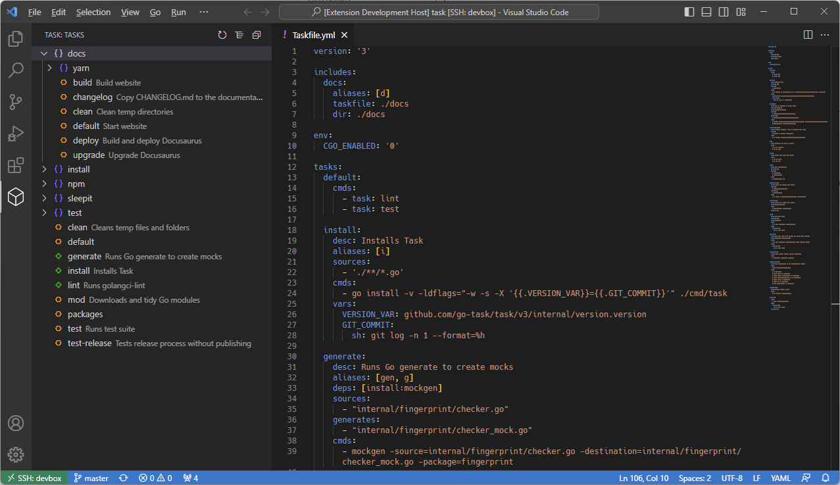
Task: Open the Search view in activity bar
Action: (16, 70)
